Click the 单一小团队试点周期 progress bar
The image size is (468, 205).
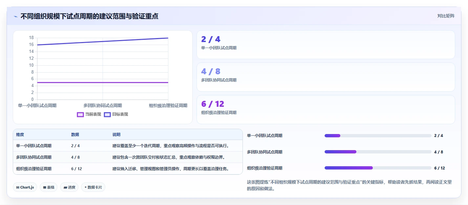[x=378, y=136]
